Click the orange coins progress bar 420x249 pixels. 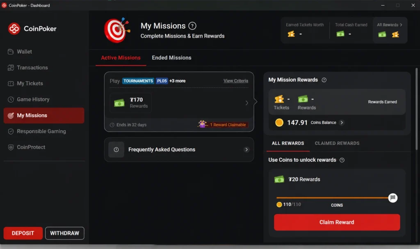(x=332, y=198)
